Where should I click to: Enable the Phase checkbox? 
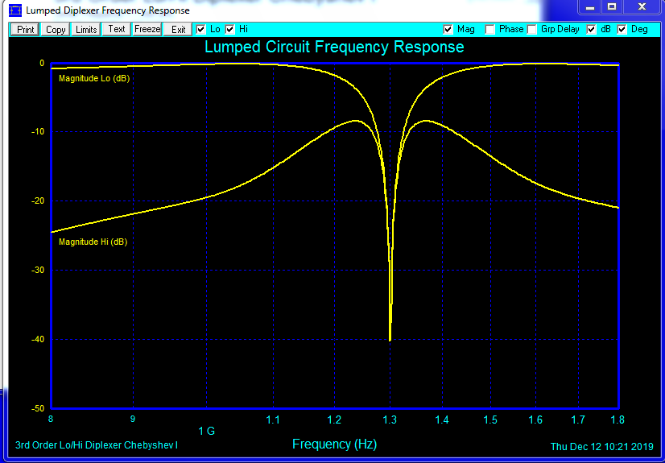(490, 29)
